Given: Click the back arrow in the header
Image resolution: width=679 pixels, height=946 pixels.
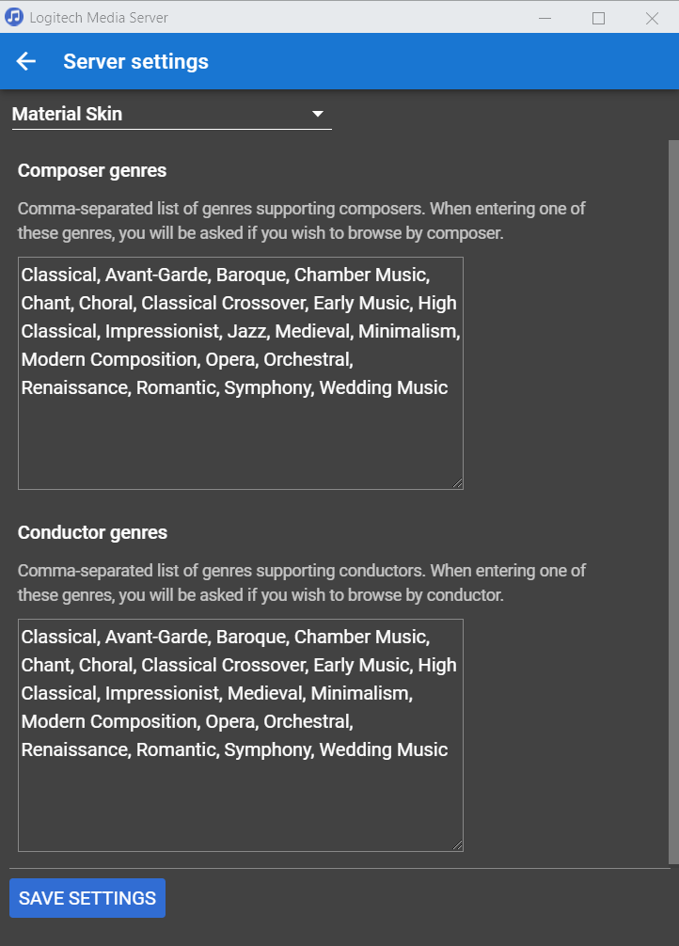Looking at the screenshot, I should 26,62.
